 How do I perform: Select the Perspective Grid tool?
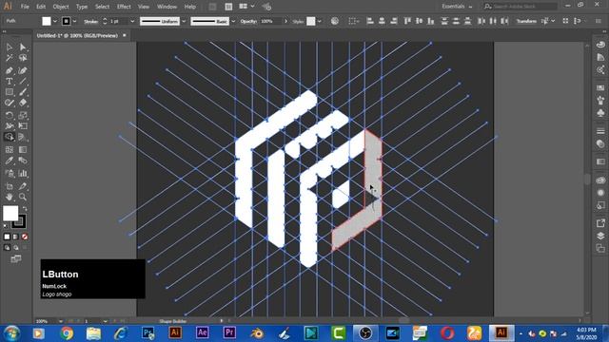click(x=23, y=137)
